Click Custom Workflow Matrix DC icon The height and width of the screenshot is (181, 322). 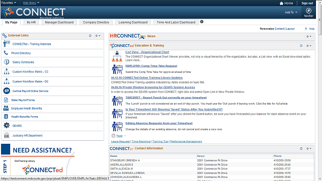click(x=7, y=81)
